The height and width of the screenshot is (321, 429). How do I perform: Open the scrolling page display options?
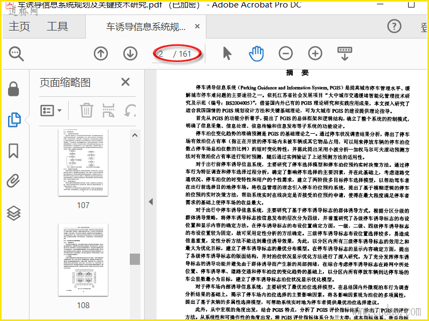[x=345, y=53]
